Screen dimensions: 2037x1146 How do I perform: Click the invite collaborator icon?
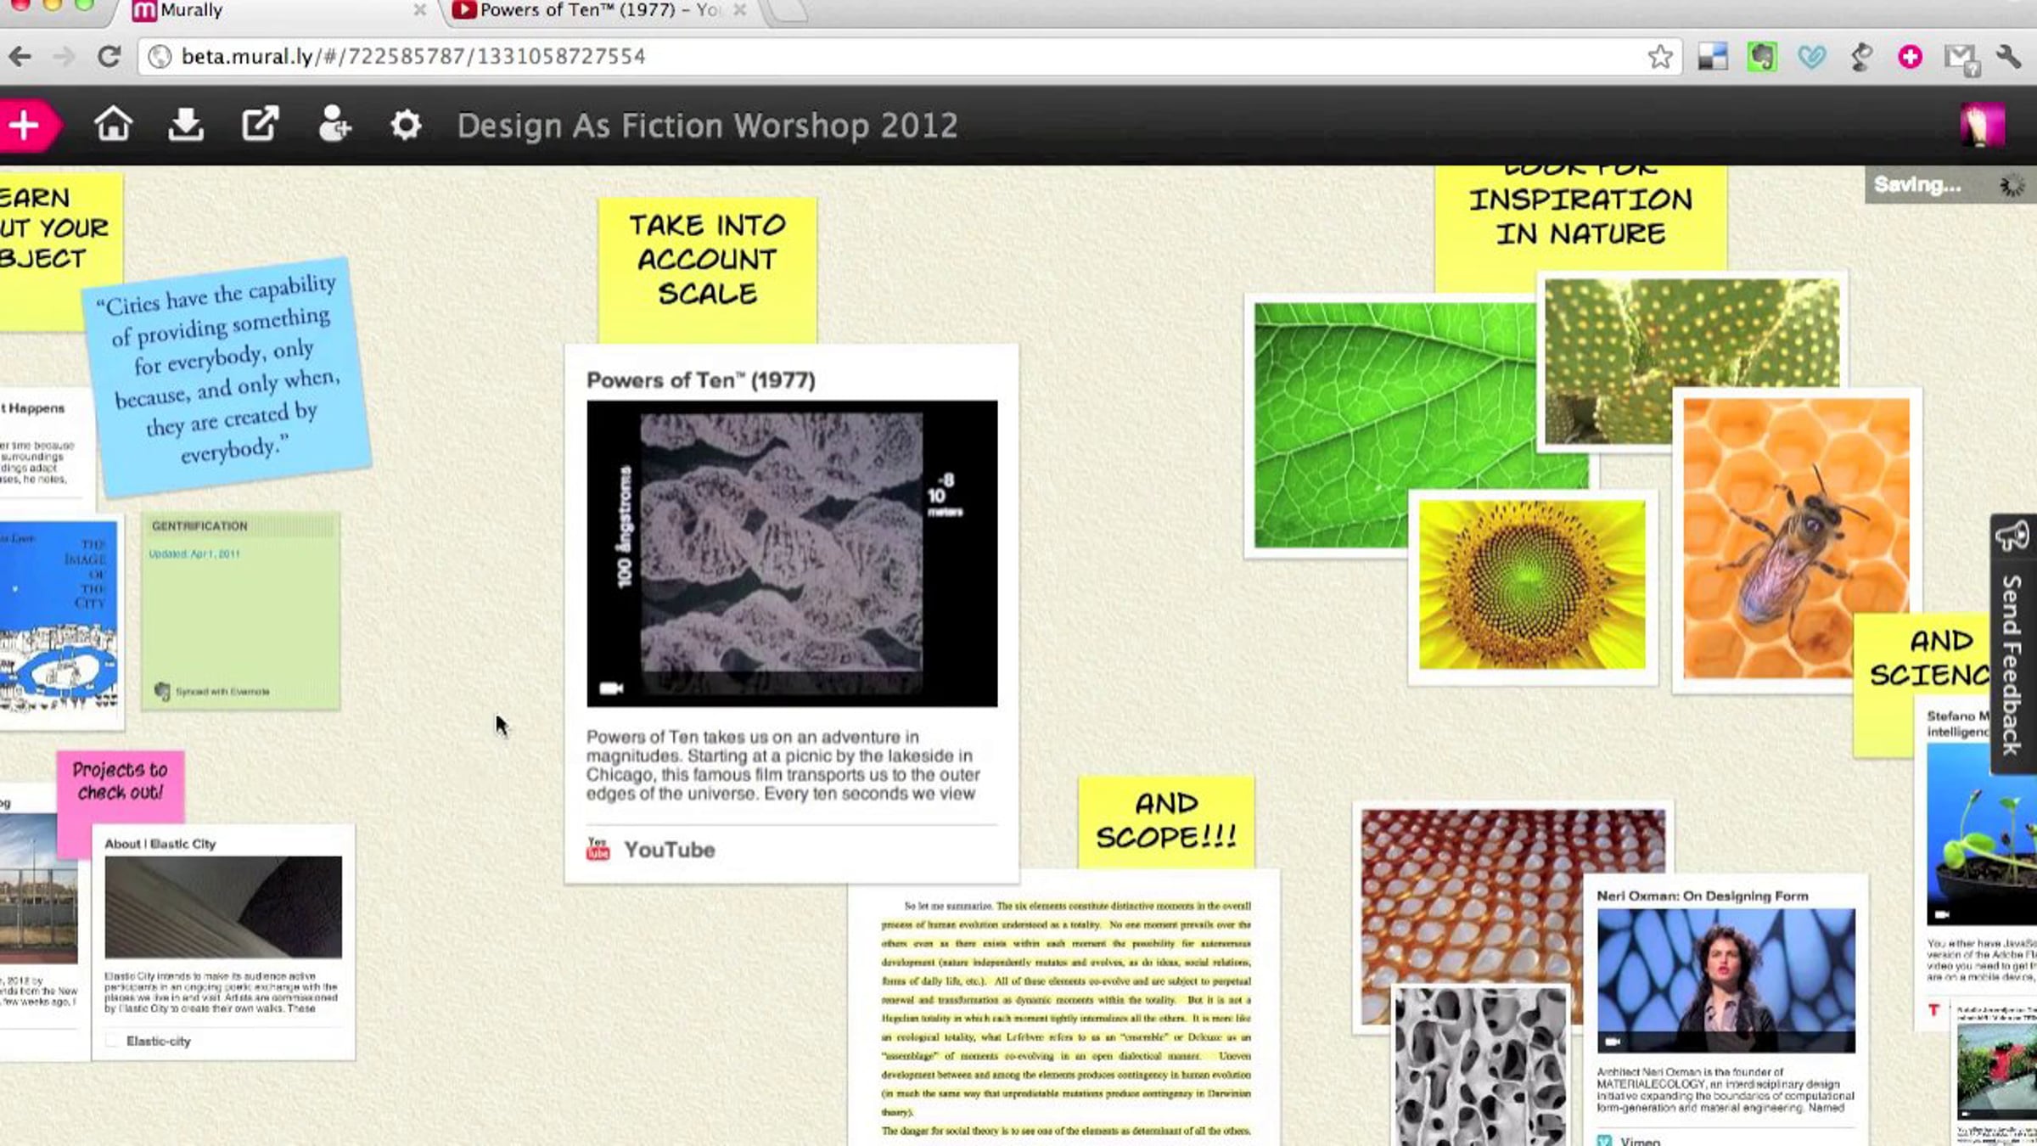click(334, 125)
